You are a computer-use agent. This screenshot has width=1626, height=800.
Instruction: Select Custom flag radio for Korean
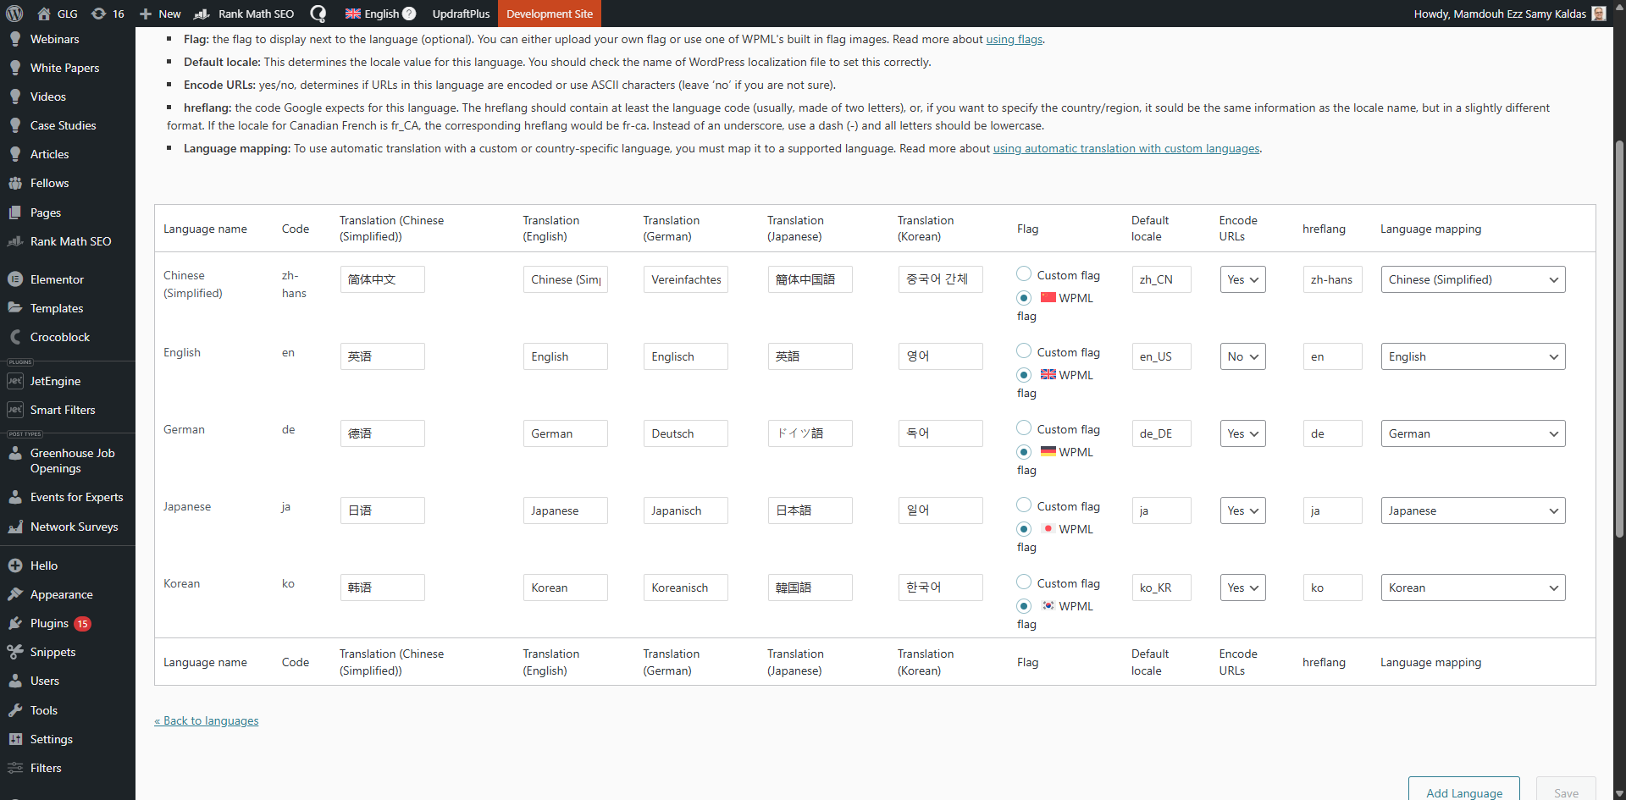pyautogui.click(x=1024, y=582)
